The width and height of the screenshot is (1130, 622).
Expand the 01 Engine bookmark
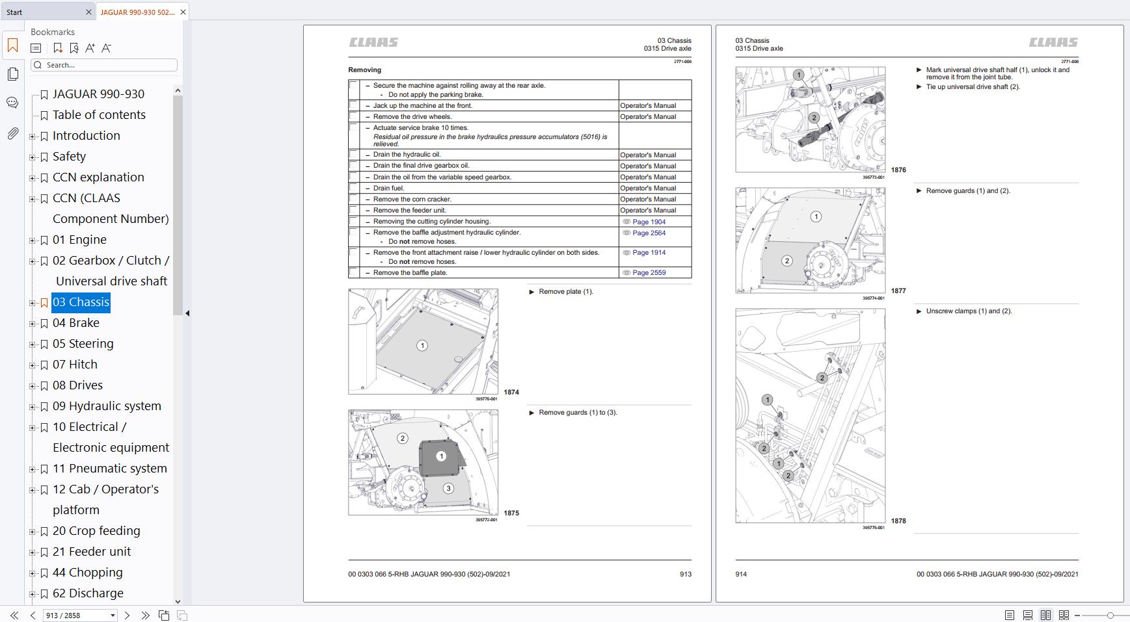tap(33, 240)
